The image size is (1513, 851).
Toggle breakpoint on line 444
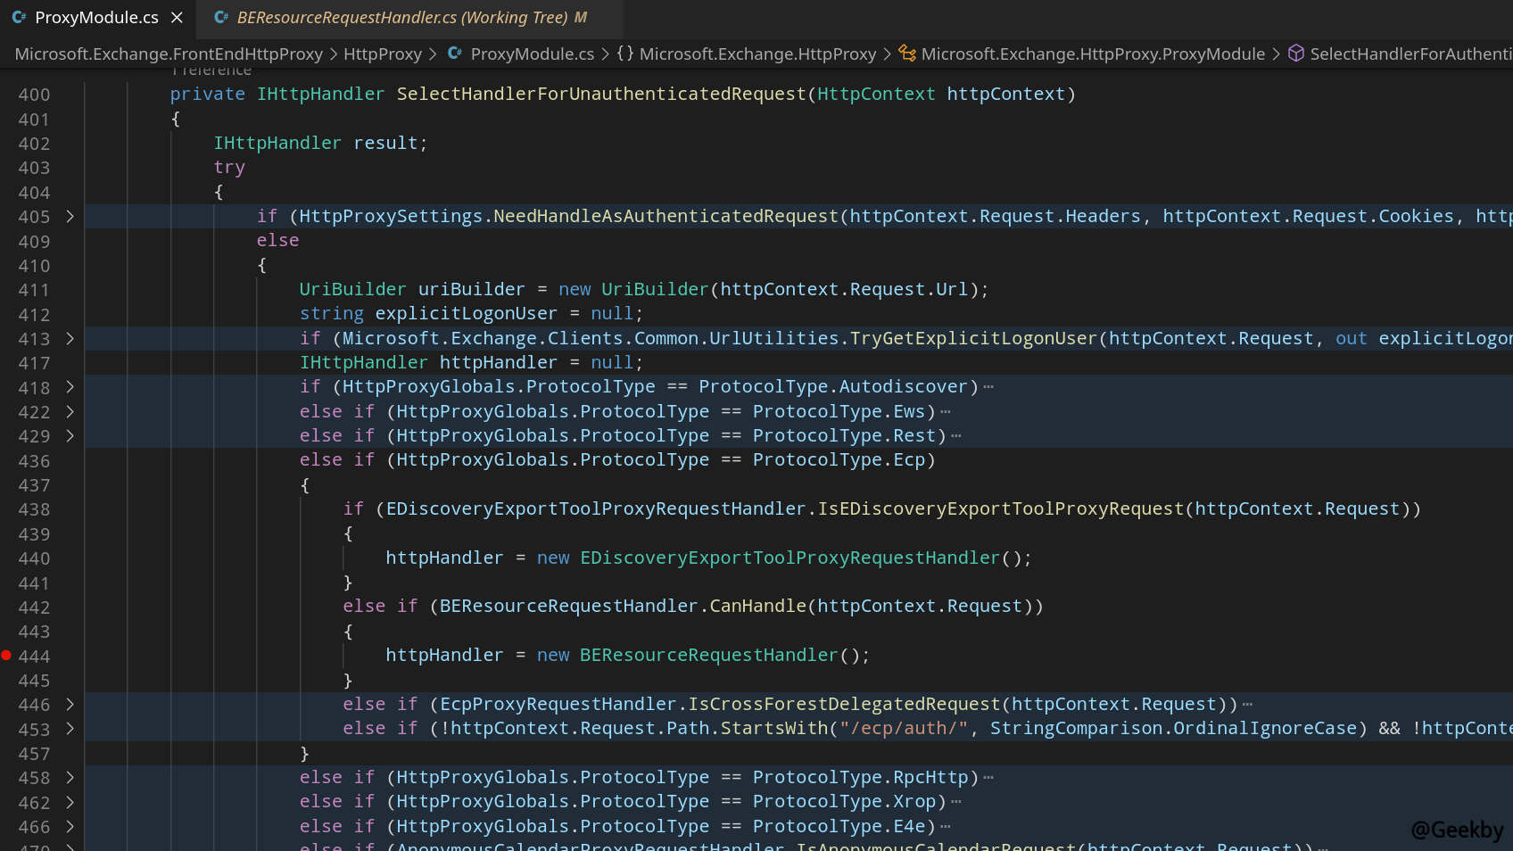[6, 656]
